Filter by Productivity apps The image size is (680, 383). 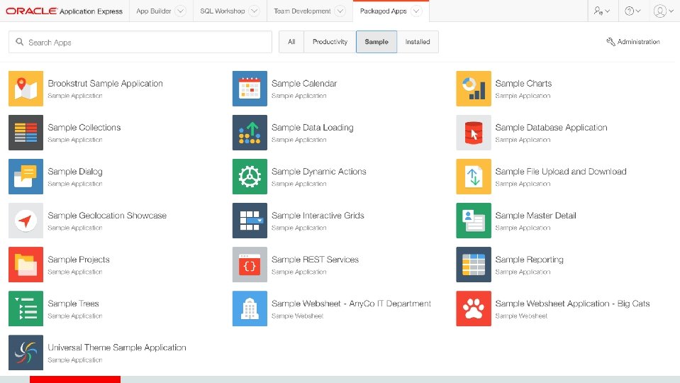[x=330, y=42]
